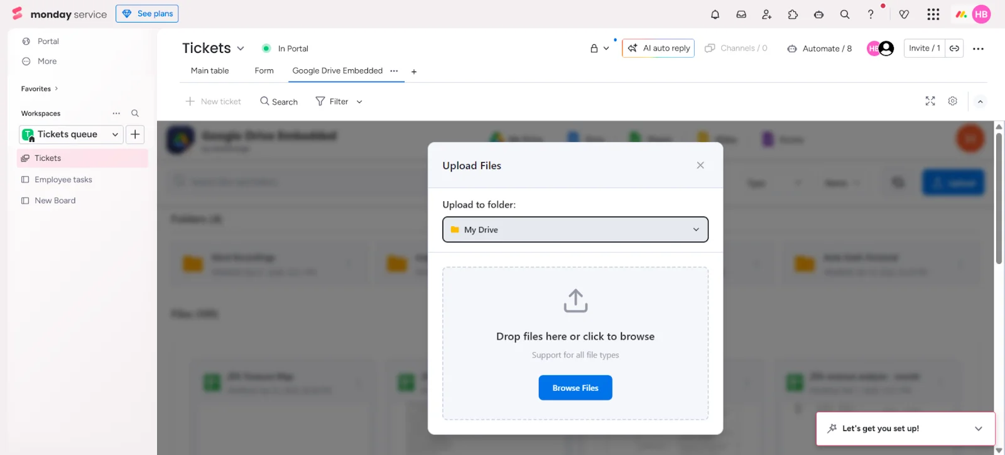Open the help question mark icon
1005x455 pixels.
[x=871, y=14]
